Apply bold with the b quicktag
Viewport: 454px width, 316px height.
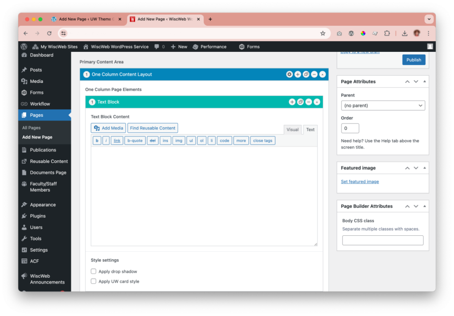pos(97,140)
